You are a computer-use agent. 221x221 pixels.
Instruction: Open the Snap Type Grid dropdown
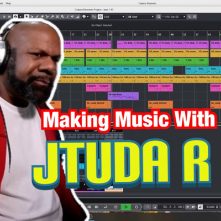[x=114, y=17]
